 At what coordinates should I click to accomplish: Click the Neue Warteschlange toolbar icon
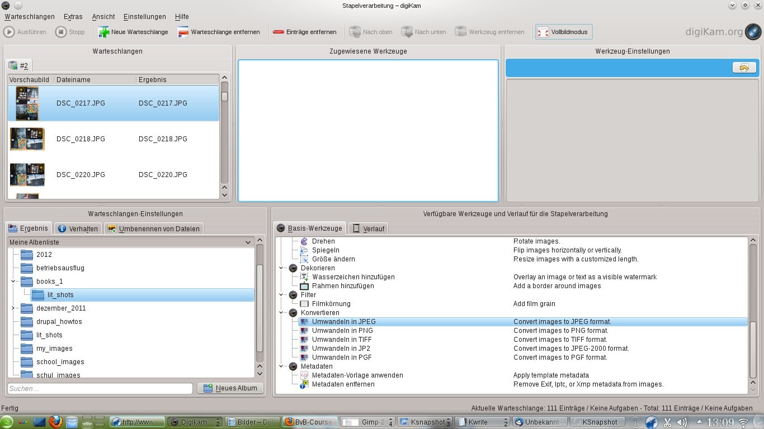[104, 32]
